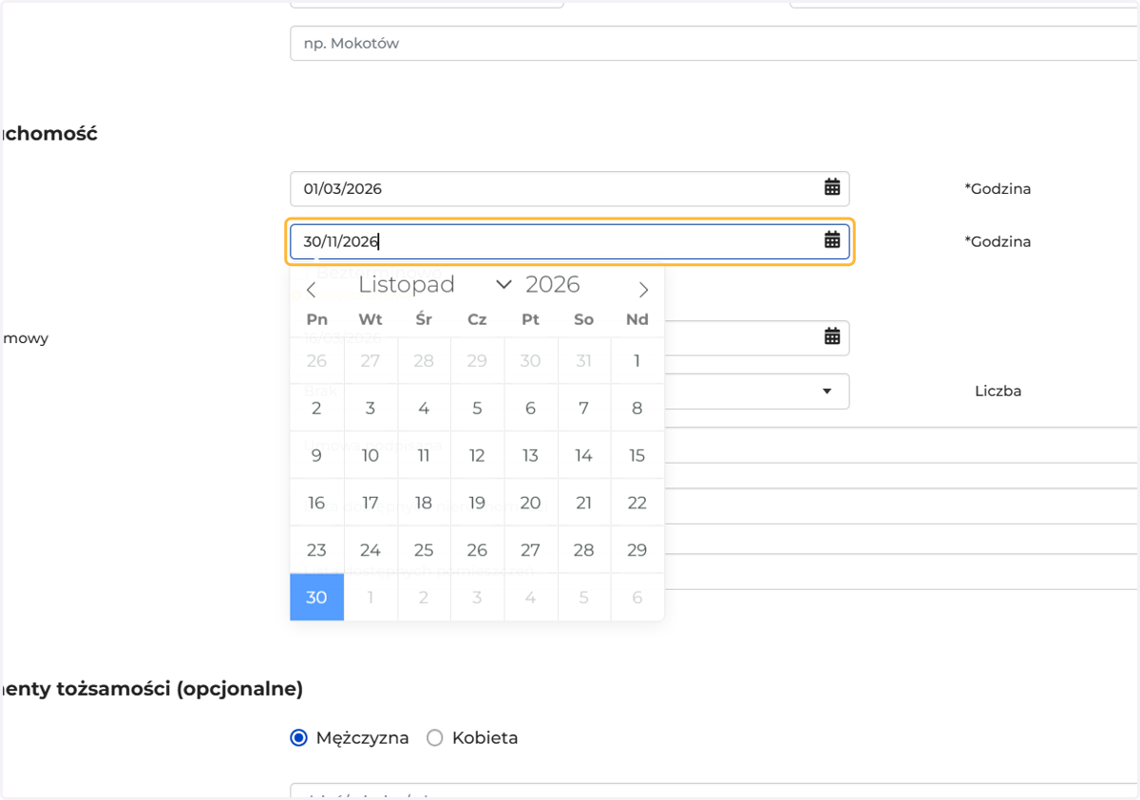Click greyed October 31 in calendar
The image size is (1140, 800).
[x=583, y=361]
